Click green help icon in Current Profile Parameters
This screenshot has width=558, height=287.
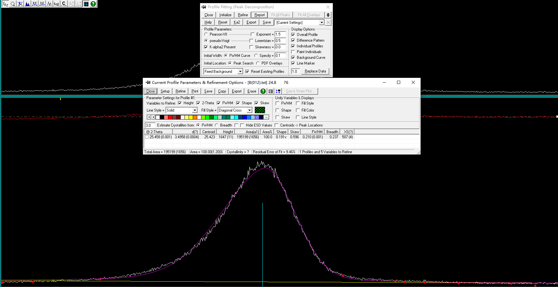point(263,91)
